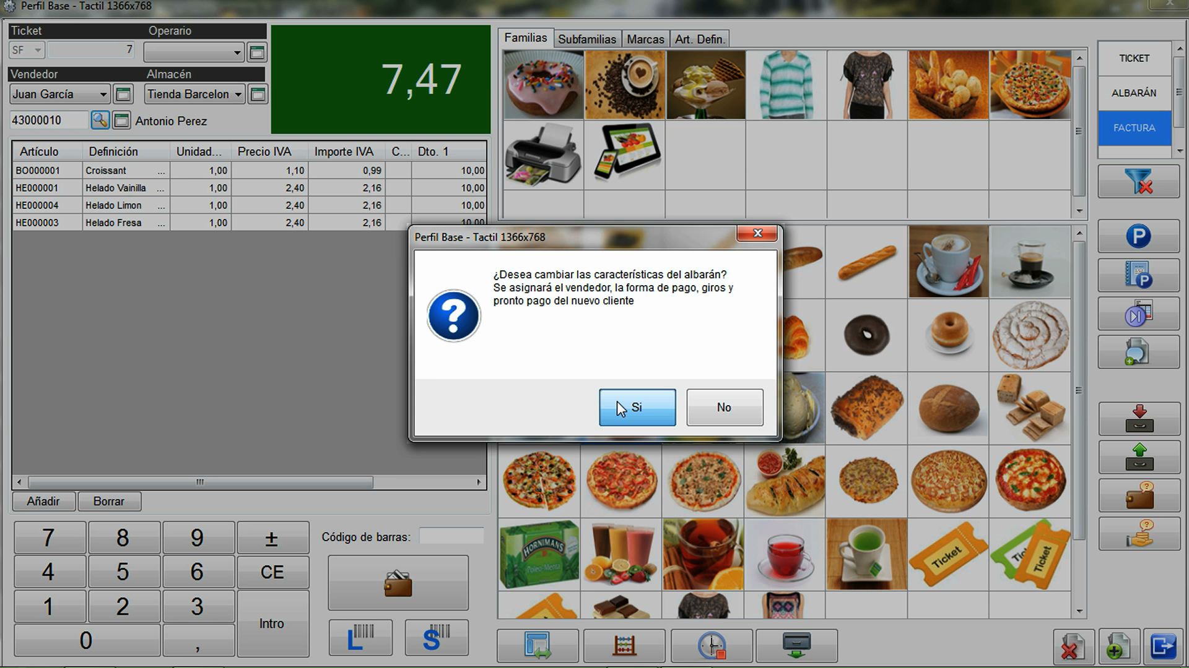Screen dimensions: 1189x668
Task: Confirm the dialog with the Si button
Action: coord(637,407)
